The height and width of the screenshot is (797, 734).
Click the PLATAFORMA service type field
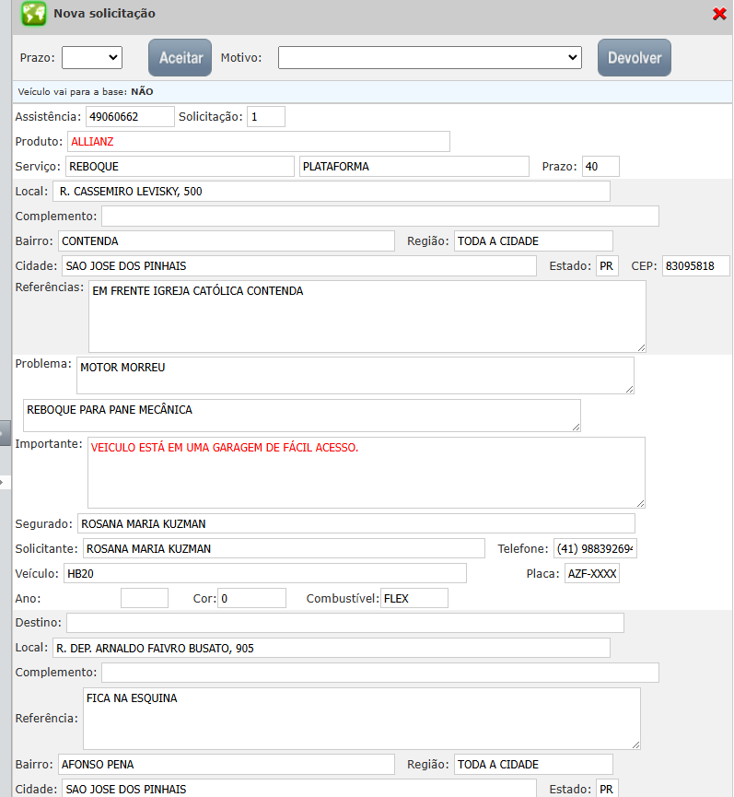point(414,166)
